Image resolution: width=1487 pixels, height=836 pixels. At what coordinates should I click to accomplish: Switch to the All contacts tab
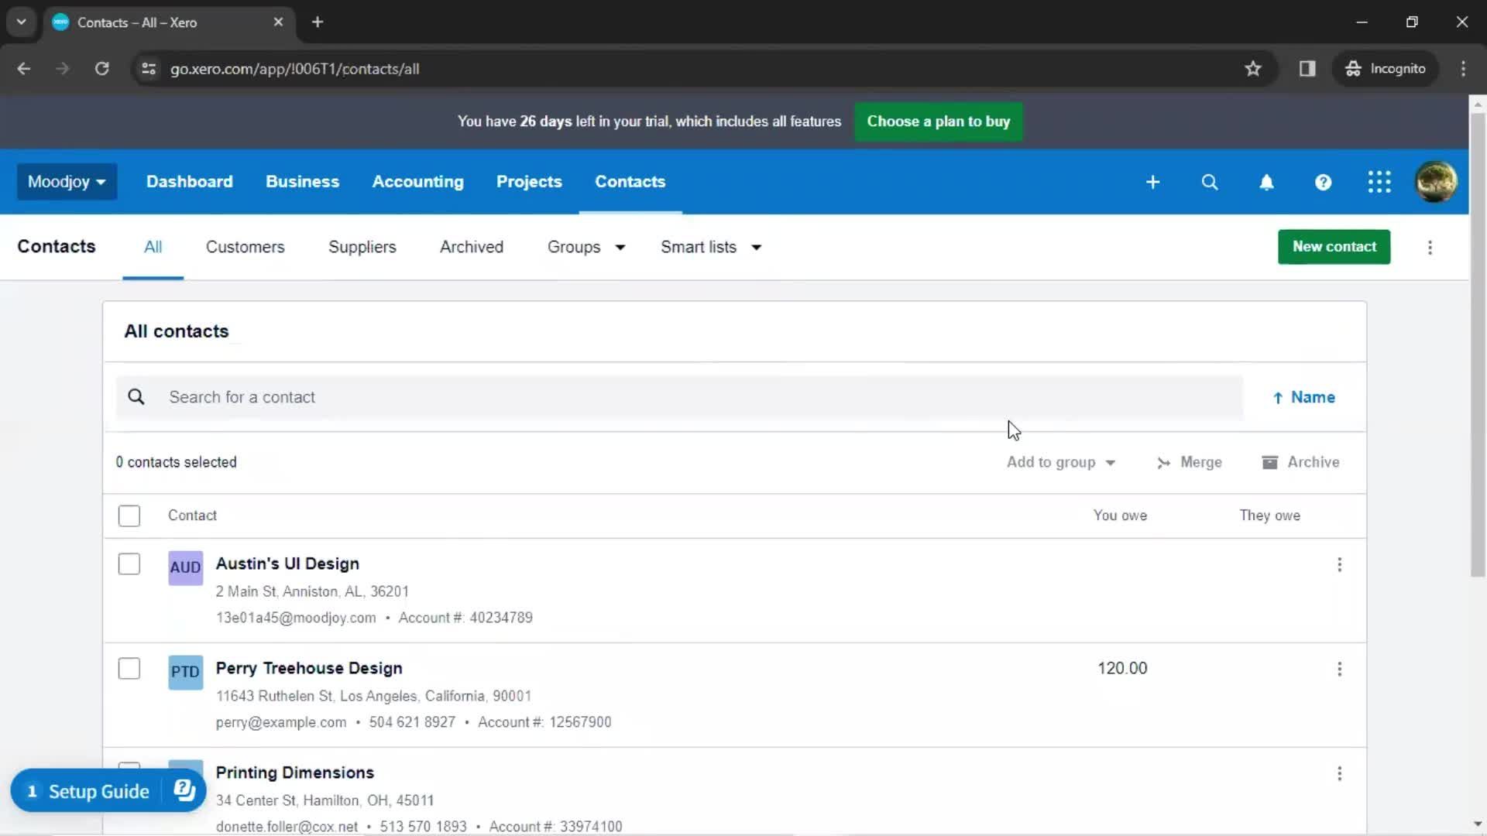coord(153,247)
